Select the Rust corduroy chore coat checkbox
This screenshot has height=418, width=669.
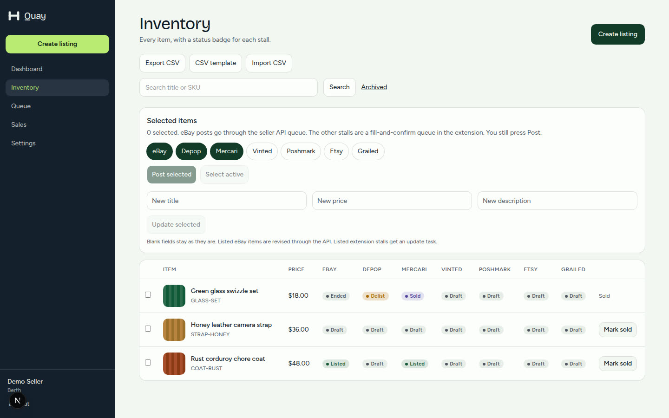[148, 362]
